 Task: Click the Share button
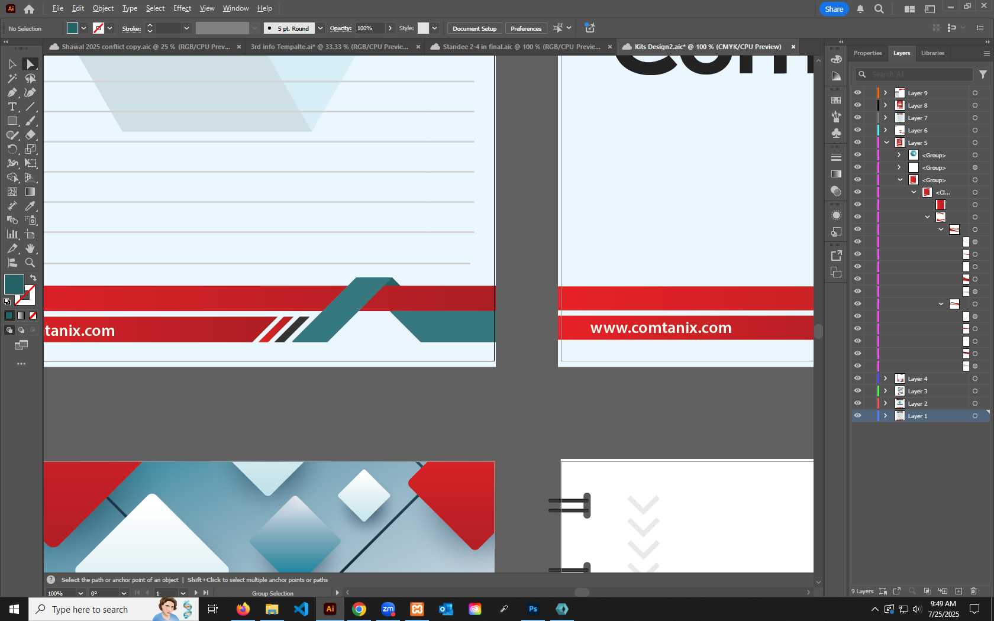click(x=834, y=9)
